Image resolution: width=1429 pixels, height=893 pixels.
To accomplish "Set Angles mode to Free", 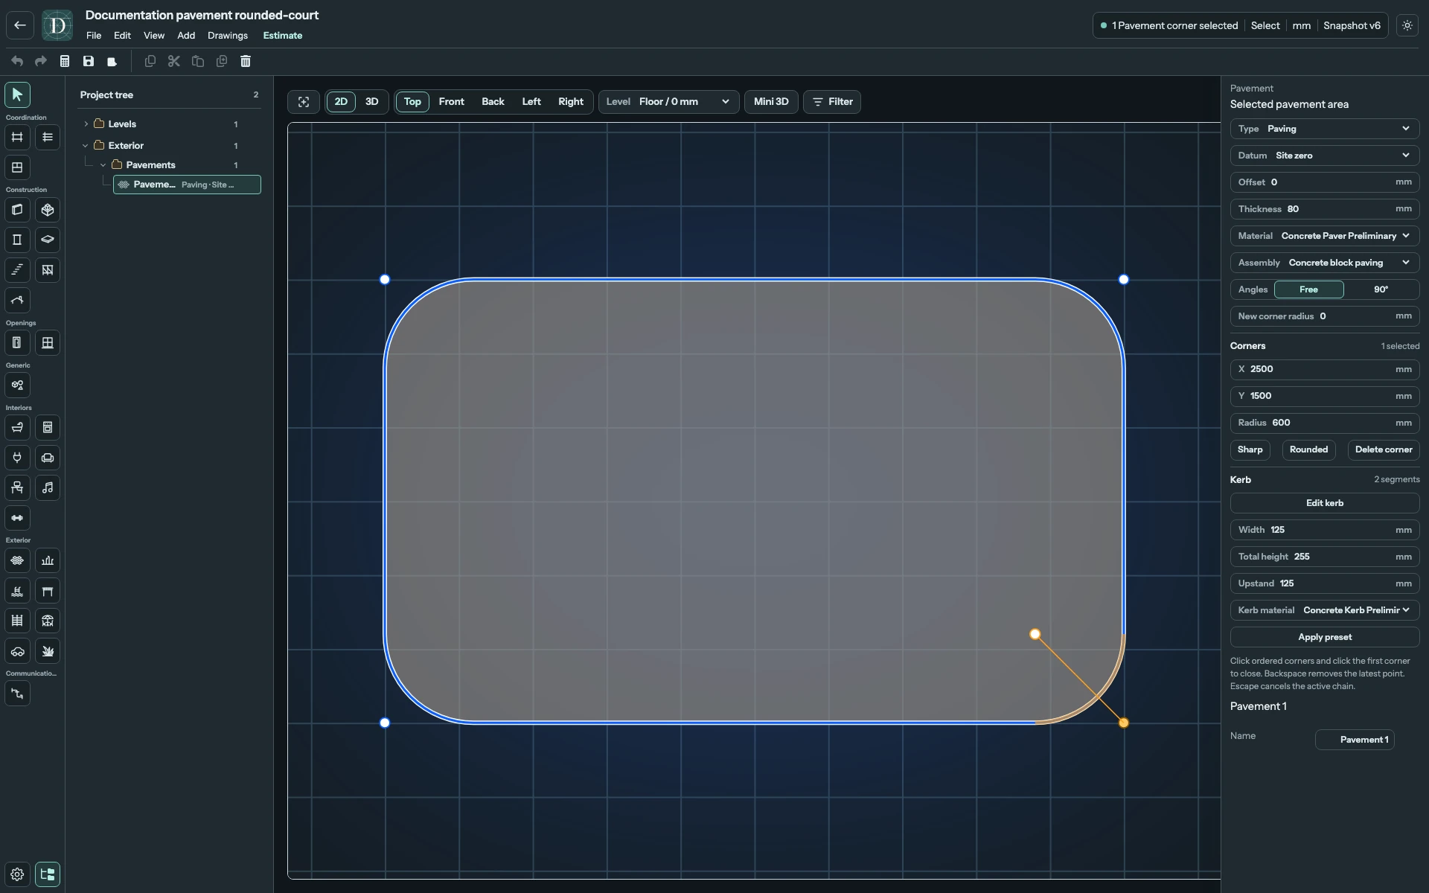I will pyautogui.click(x=1308, y=289).
